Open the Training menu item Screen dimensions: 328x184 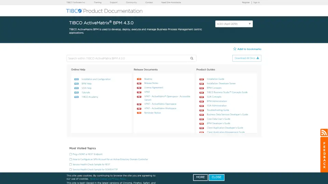click(97, 2)
